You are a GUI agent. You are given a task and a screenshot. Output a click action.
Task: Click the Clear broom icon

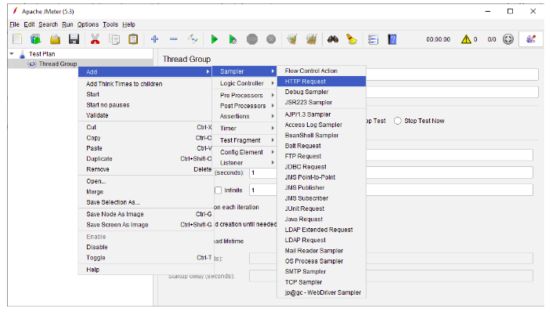(292, 39)
